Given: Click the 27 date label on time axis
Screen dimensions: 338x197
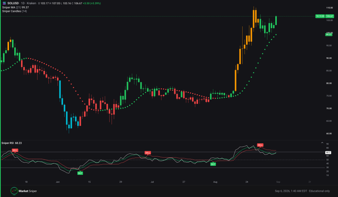Looking at the screenshot, I should [x=183, y=182].
